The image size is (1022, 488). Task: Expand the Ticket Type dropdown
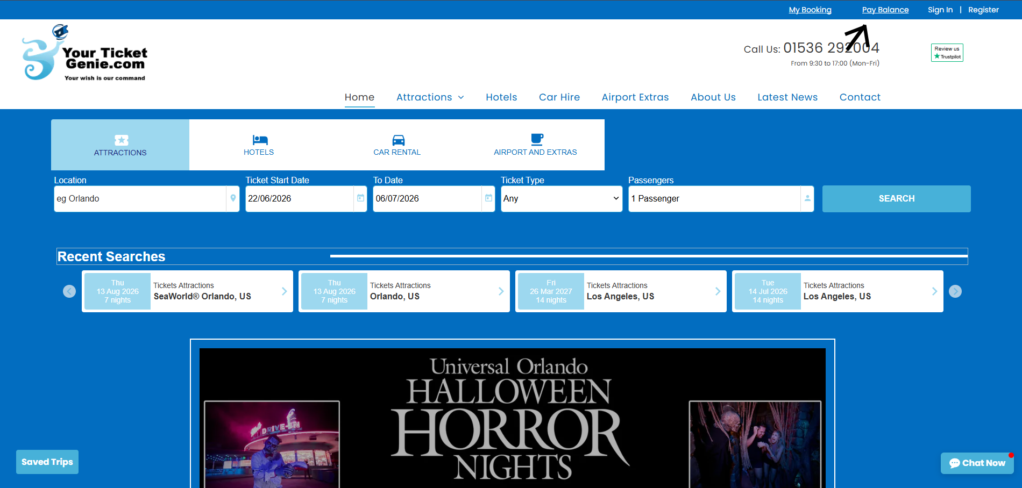coord(562,199)
